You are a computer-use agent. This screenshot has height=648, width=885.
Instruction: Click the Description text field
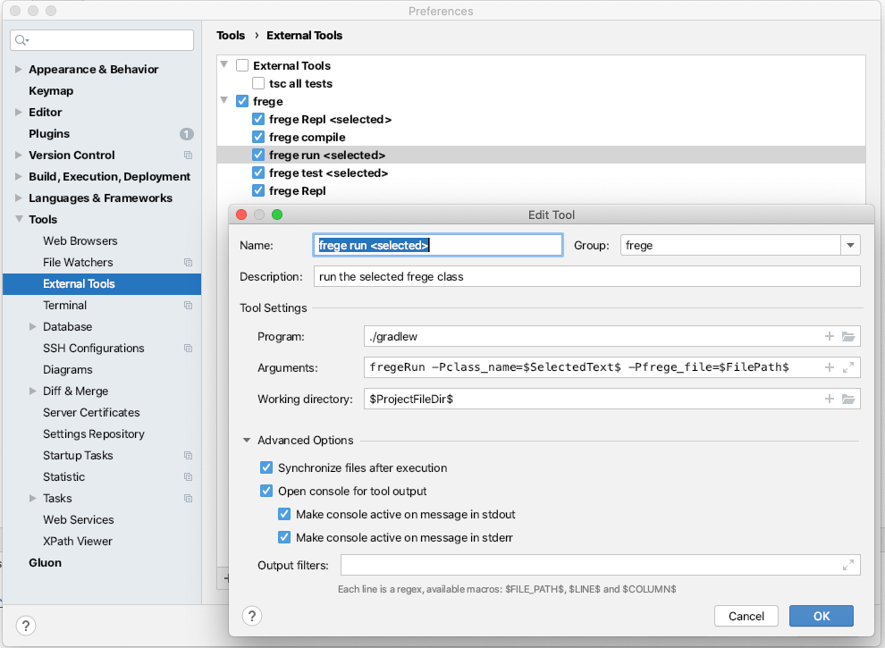586,276
